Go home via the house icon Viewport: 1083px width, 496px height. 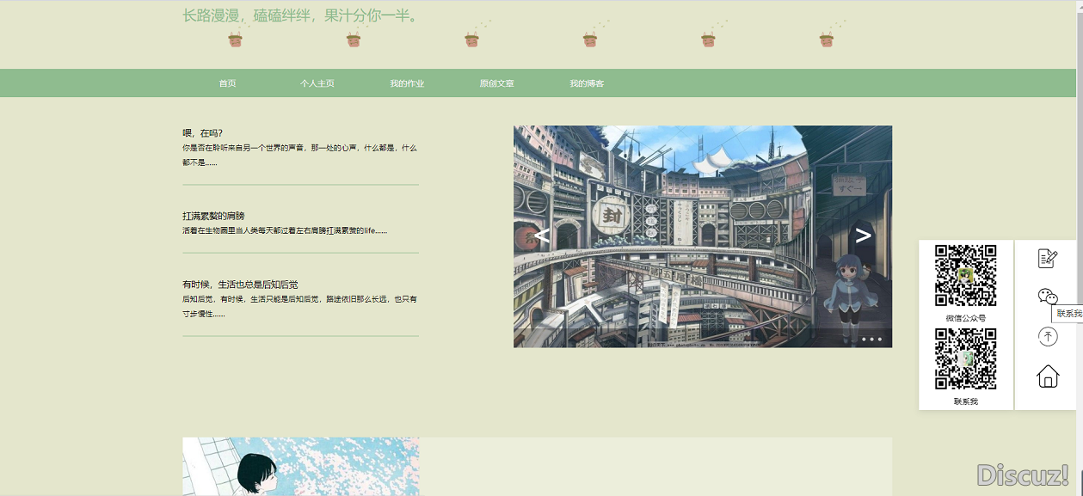pyautogui.click(x=1047, y=377)
